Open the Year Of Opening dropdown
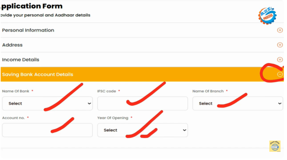The width and height of the screenshot is (287, 160). click(x=142, y=130)
